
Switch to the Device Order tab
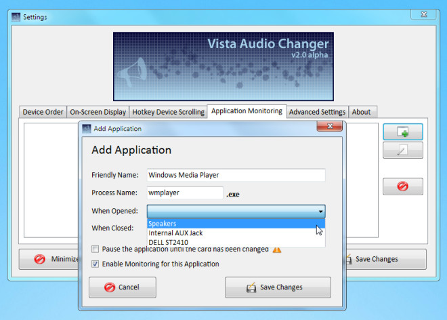pyautogui.click(x=43, y=112)
